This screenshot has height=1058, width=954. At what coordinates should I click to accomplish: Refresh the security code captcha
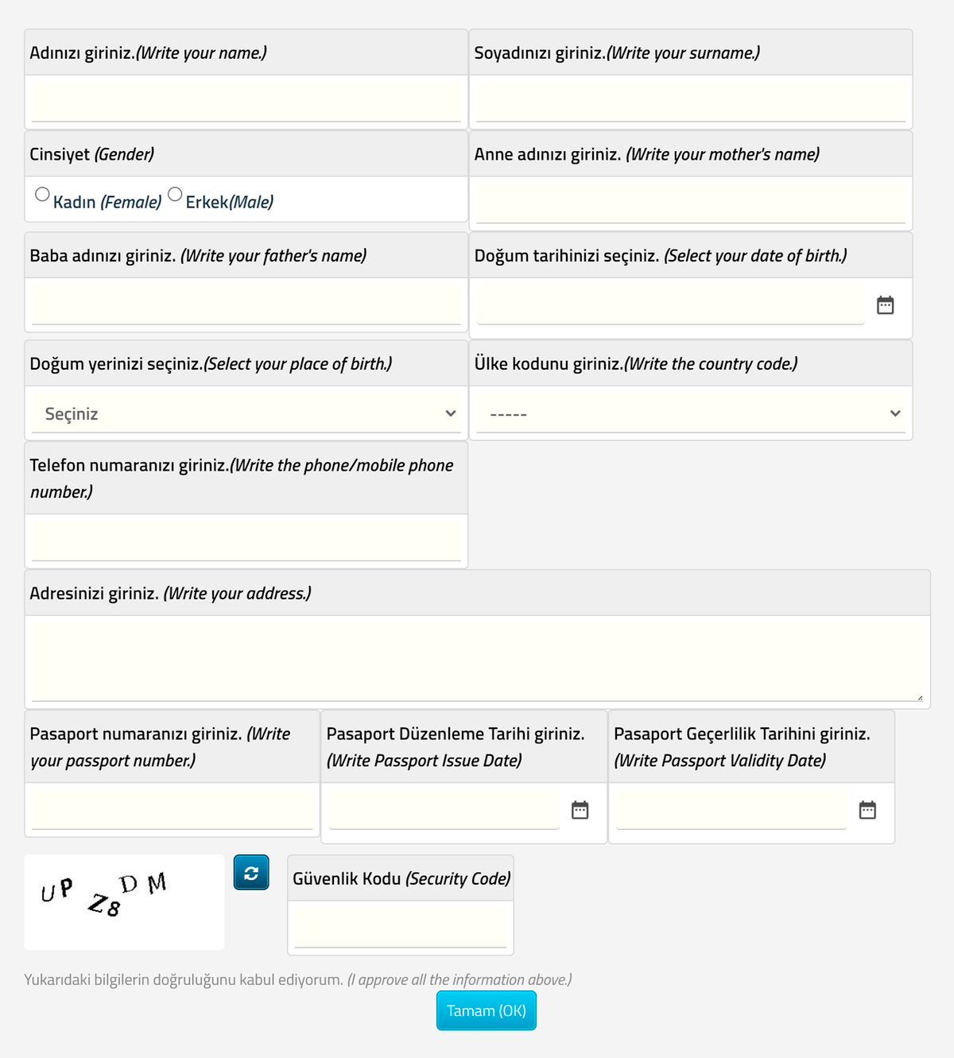click(251, 873)
